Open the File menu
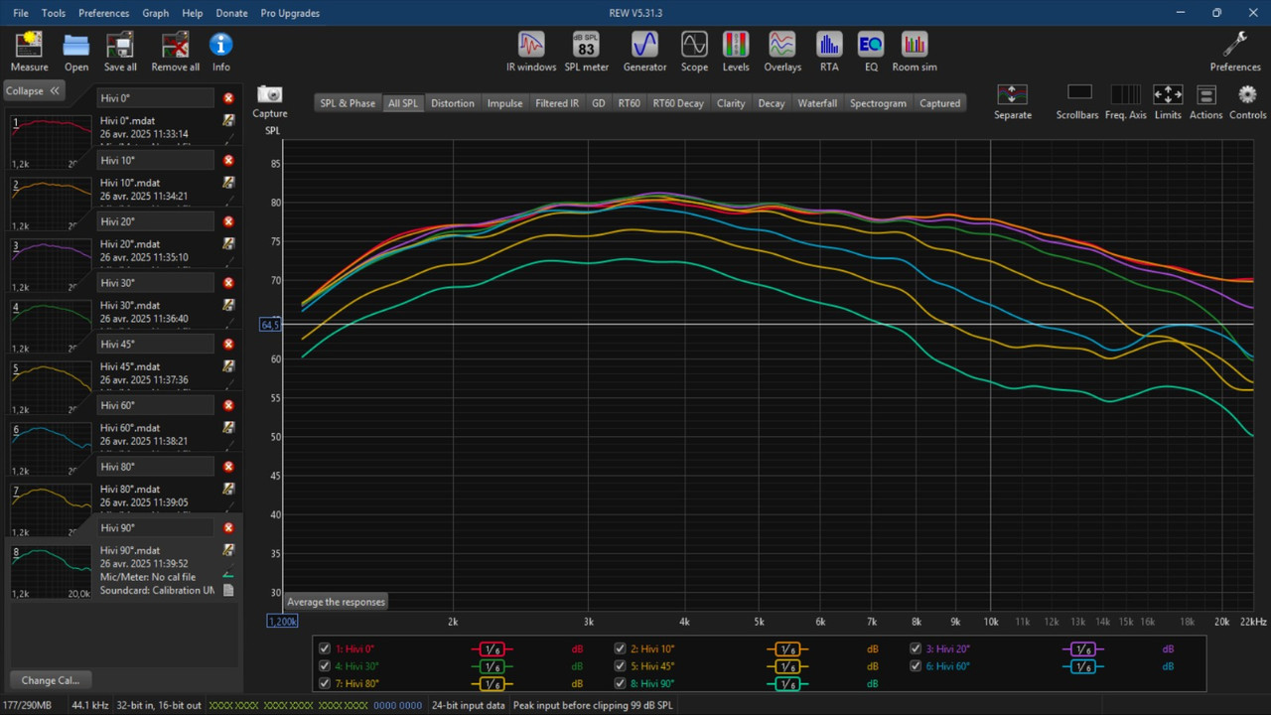Viewport: 1271px width, 715px height. pos(21,13)
